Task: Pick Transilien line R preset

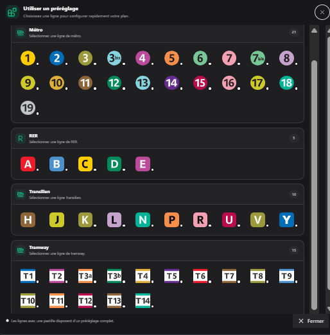Action: (x=200, y=219)
